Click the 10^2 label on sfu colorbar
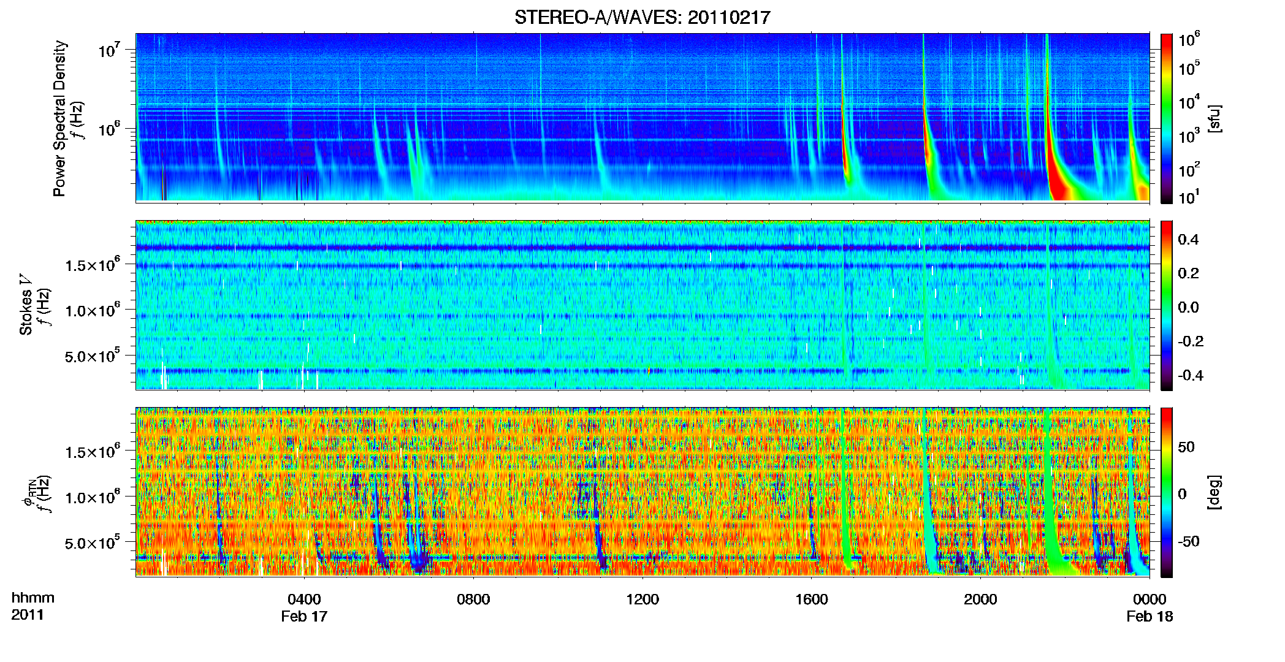 pos(1189,170)
